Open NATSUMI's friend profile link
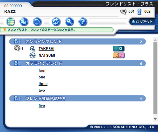The width and height of the screenshot is (158, 132). pos(47,55)
